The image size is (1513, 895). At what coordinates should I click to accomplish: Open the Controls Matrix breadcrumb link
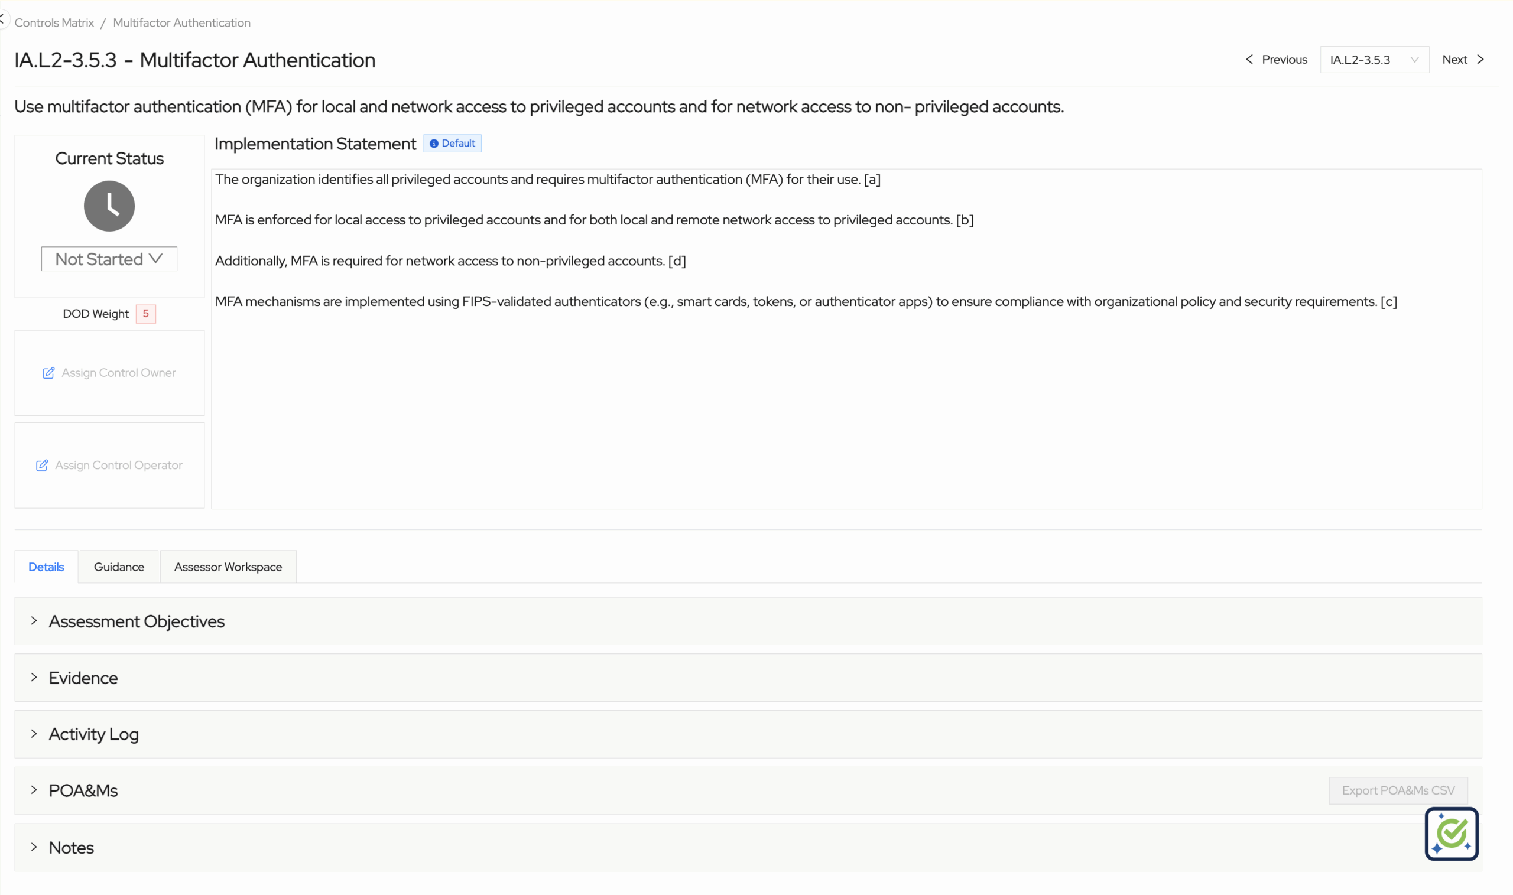(x=54, y=22)
